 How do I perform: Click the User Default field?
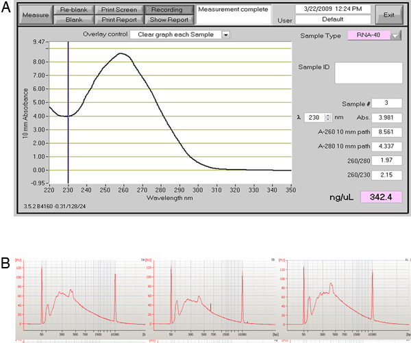coord(333,20)
